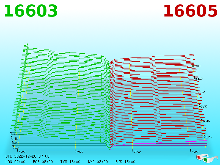Click the 0.1k volume axis label

16,147
